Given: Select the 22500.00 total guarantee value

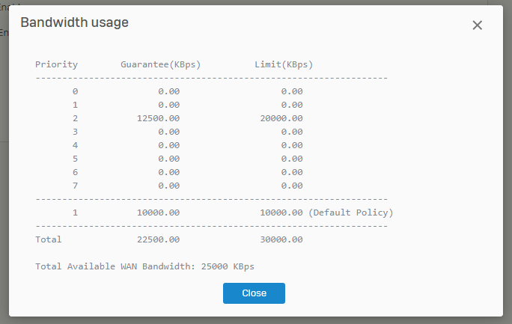Looking at the screenshot, I should pyautogui.click(x=158, y=239).
